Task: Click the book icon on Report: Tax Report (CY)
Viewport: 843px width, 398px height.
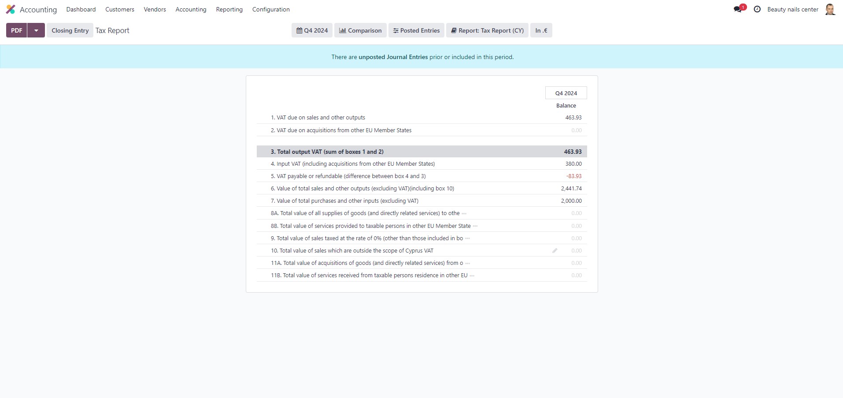Action: click(454, 30)
